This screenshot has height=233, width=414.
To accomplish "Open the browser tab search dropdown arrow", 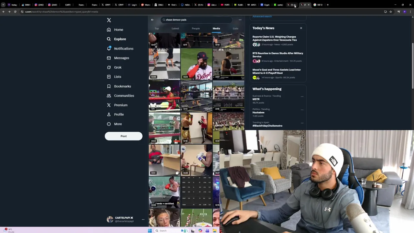I will pyautogui.click(x=3, y=5).
